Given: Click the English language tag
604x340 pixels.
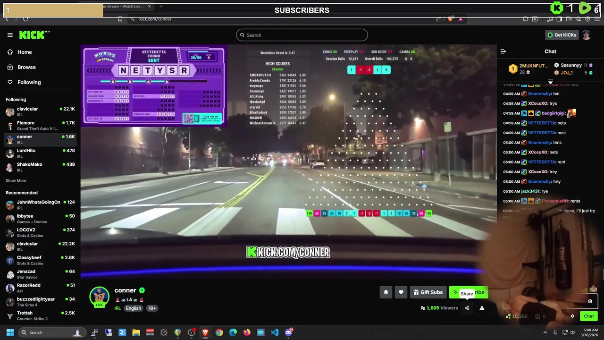Looking at the screenshot, I should [x=133, y=308].
